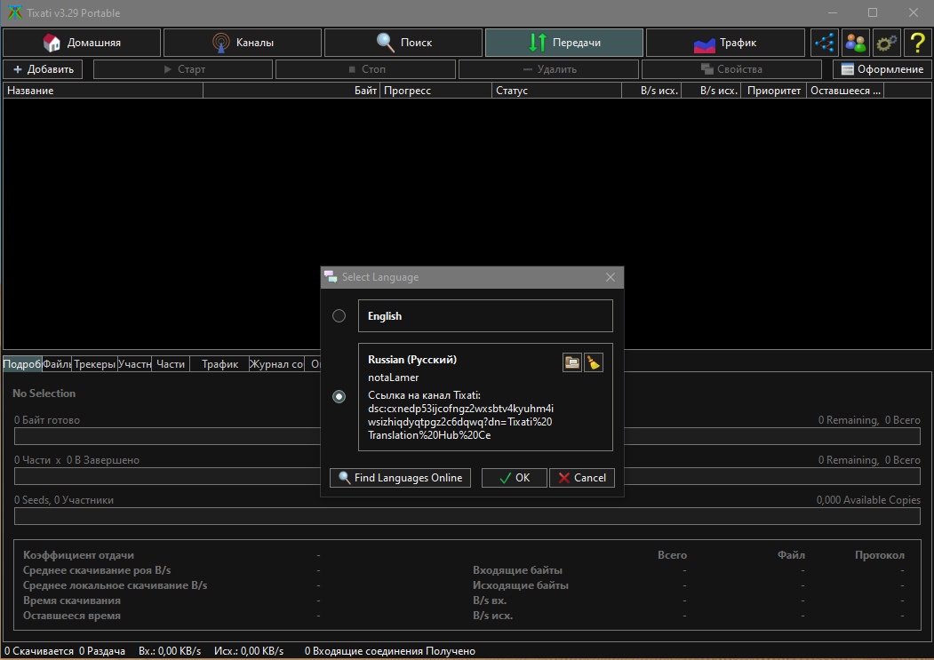Image resolution: width=934 pixels, height=660 pixels.
Task: Open settings gears icon
Action: click(x=887, y=43)
